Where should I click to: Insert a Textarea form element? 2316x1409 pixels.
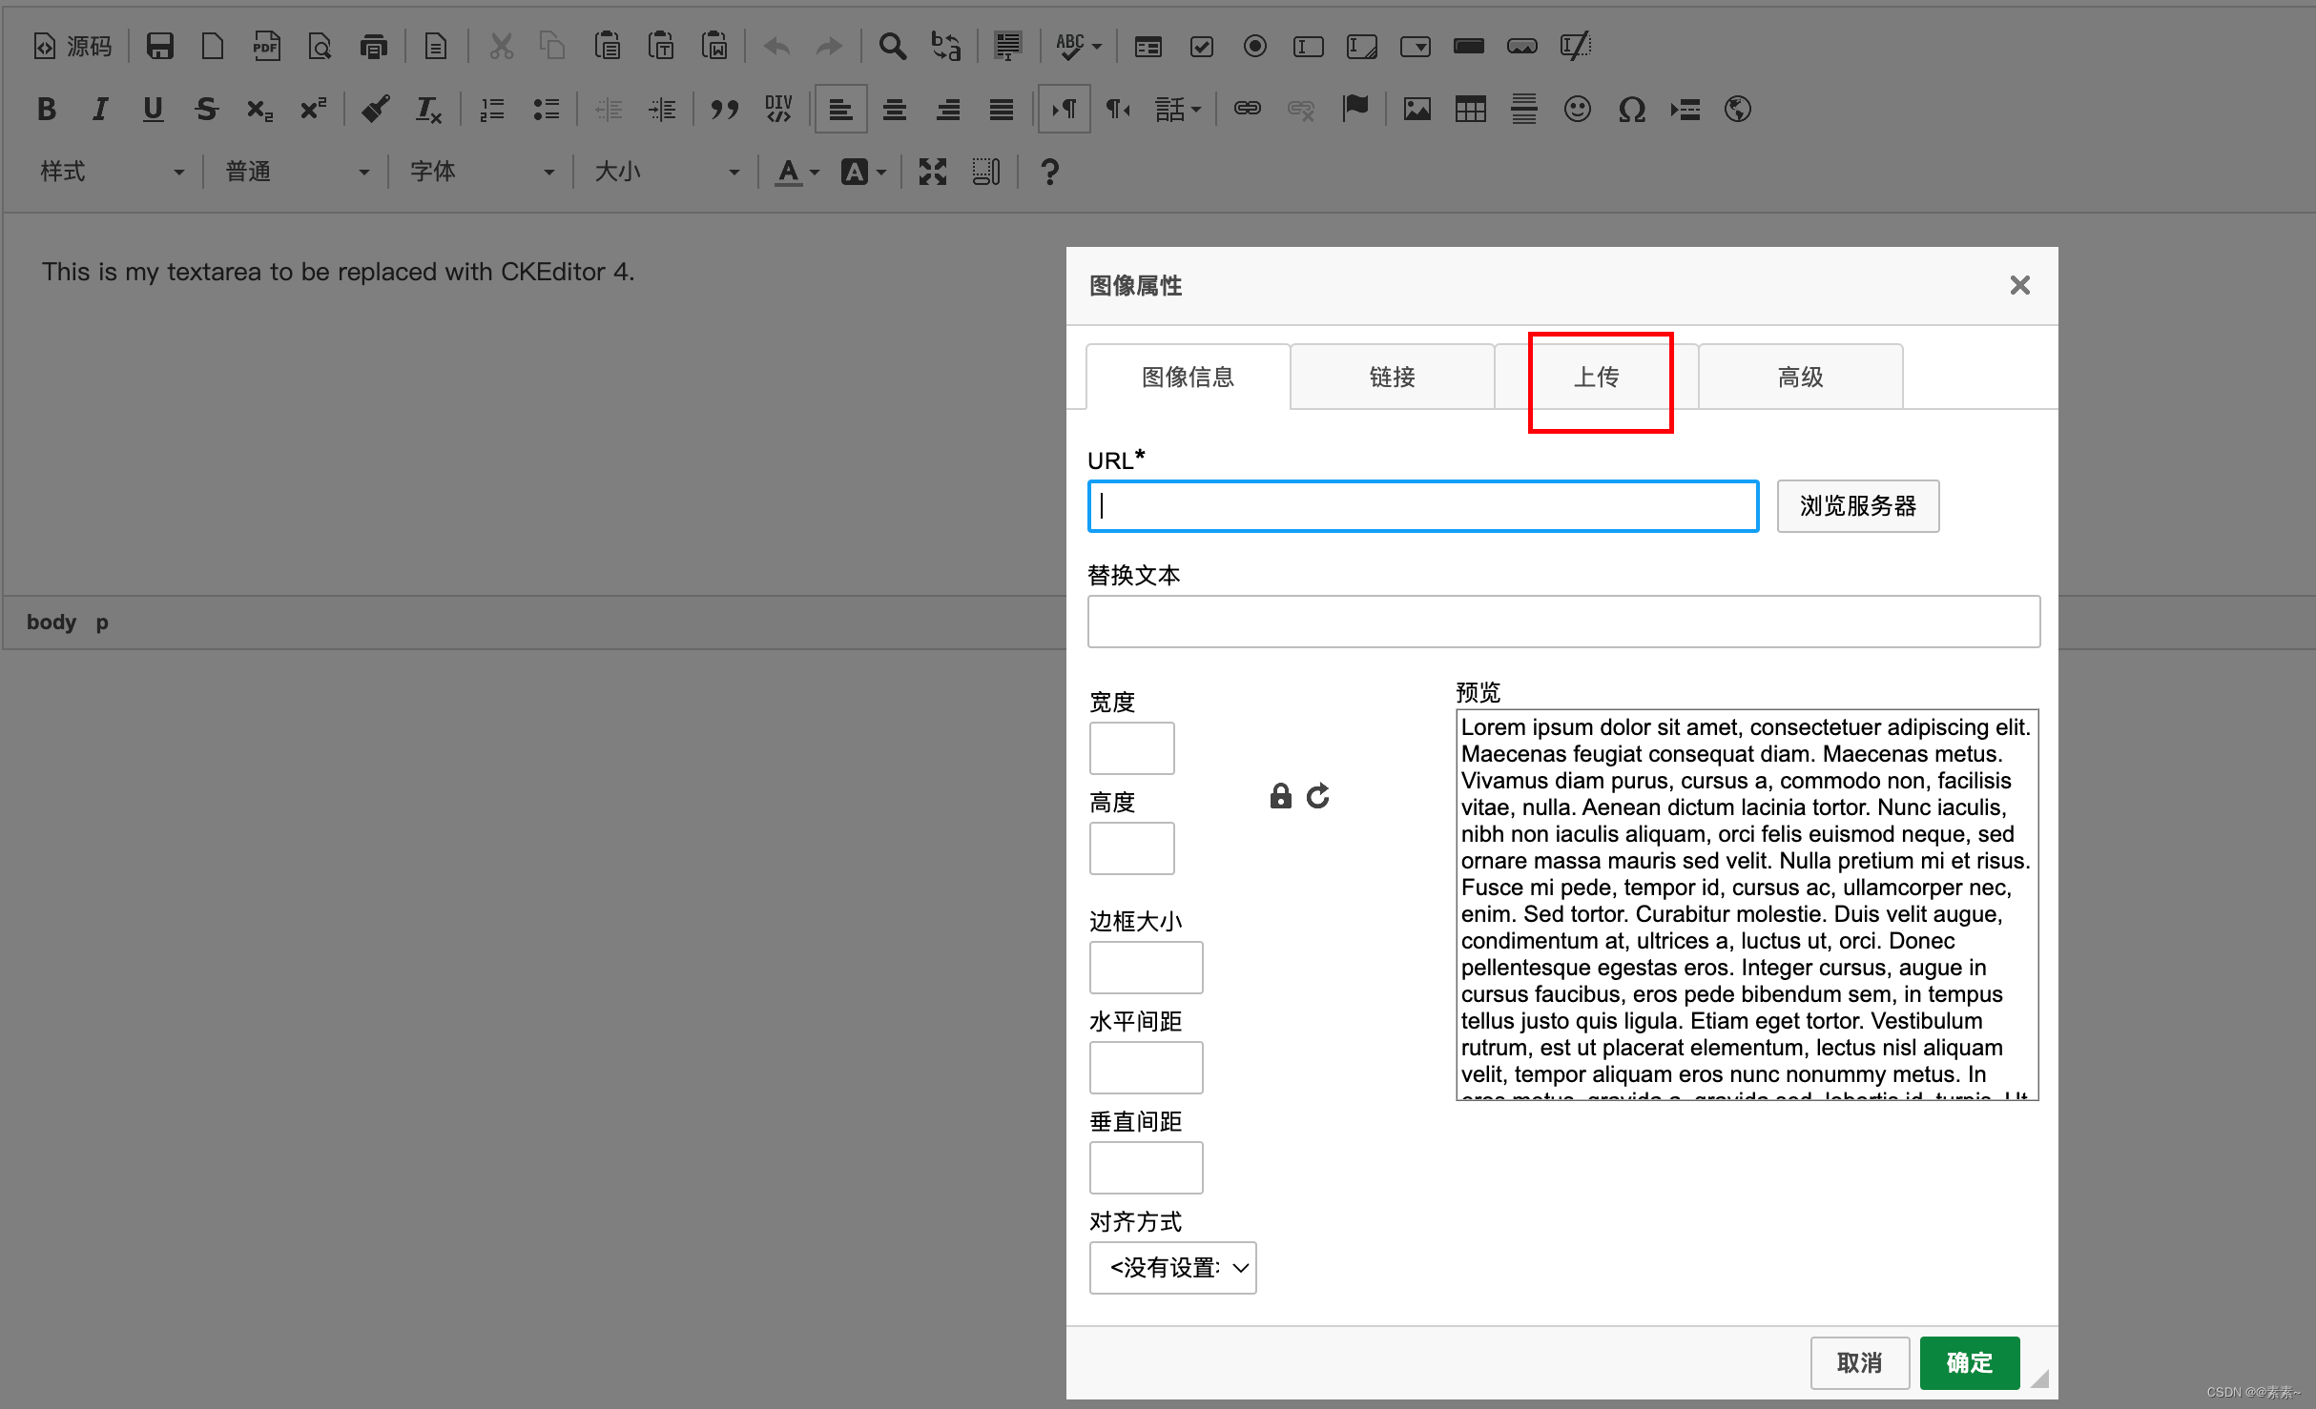pos(1362,46)
